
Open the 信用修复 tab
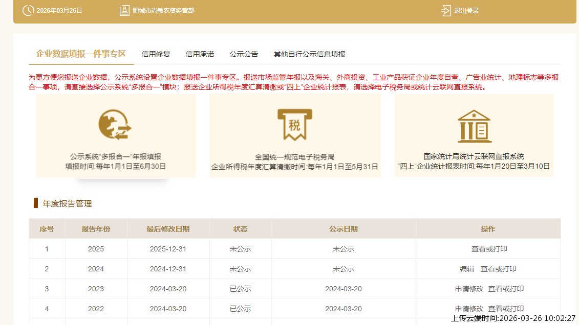tap(156, 54)
